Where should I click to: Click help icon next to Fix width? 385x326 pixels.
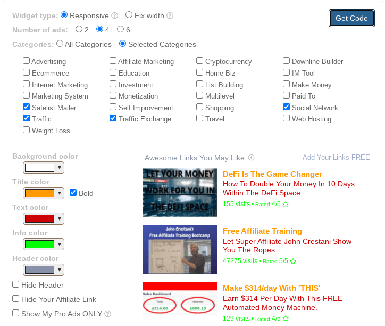[x=170, y=16]
